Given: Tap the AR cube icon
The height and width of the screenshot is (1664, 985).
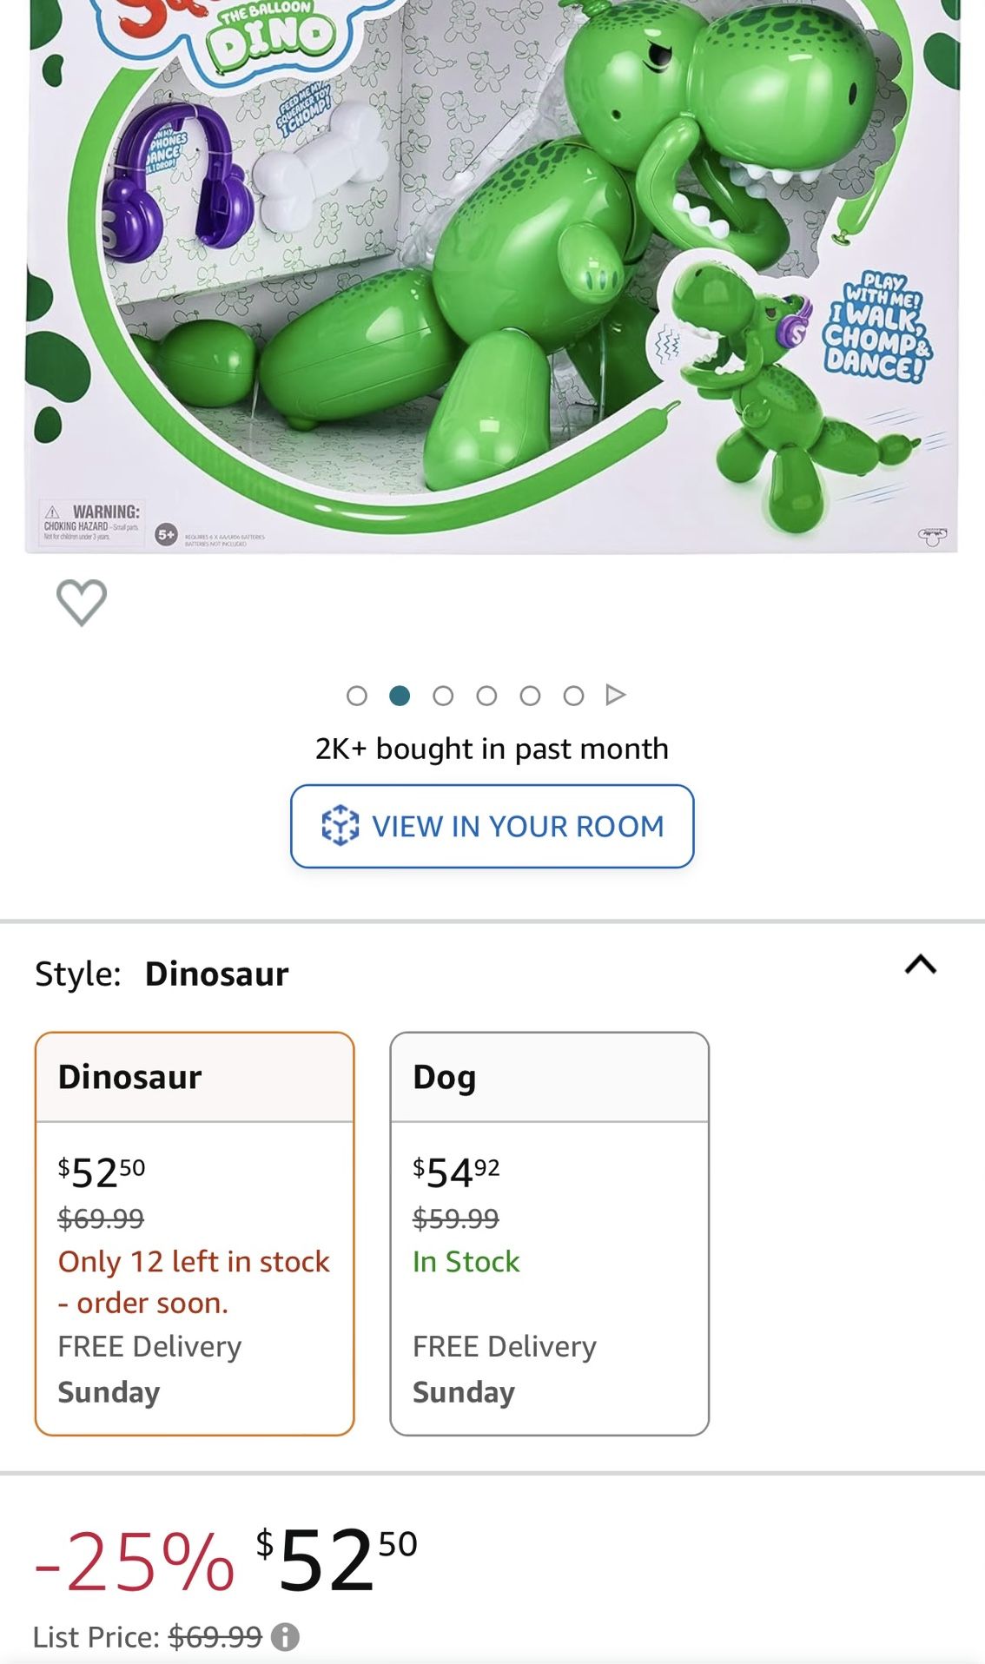Looking at the screenshot, I should point(340,826).
